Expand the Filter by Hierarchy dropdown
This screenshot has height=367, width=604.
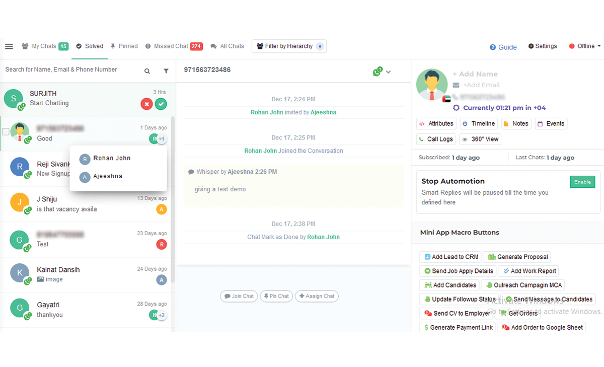[288, 46]
